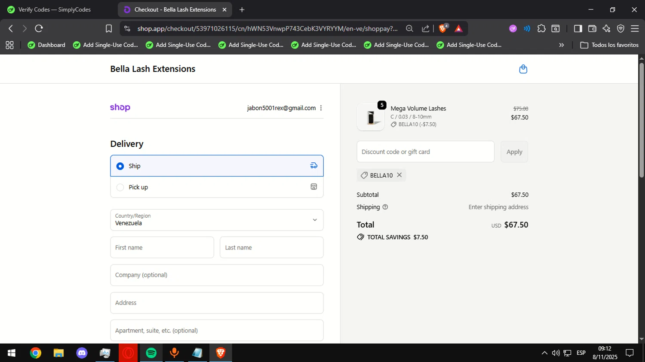The height and width of the screenshot is (362, 645).
Task: Open File Explorer from taskbar
Action: 58,353
